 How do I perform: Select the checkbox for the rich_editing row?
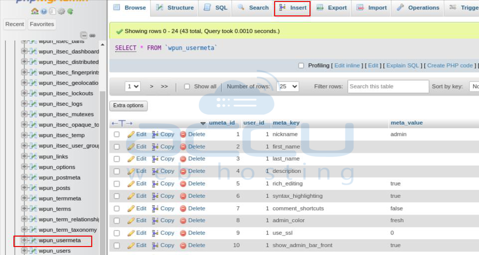tap(117, 184)
